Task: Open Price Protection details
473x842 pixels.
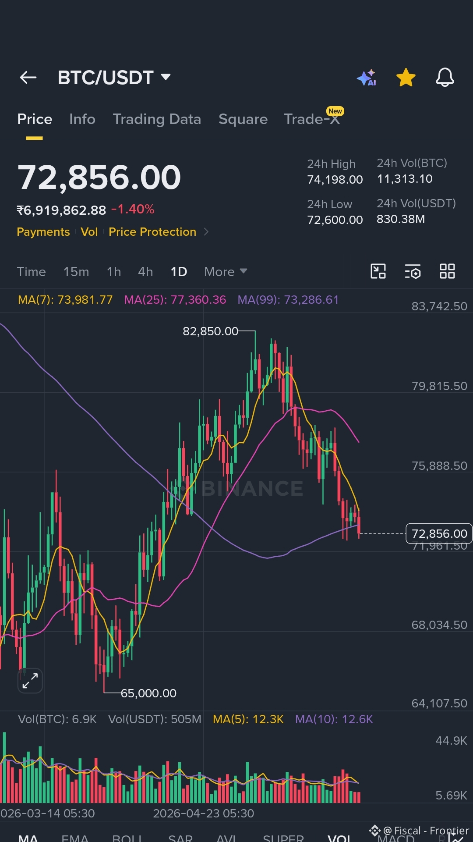Action: pyautogui.click(x=152, y=232)
